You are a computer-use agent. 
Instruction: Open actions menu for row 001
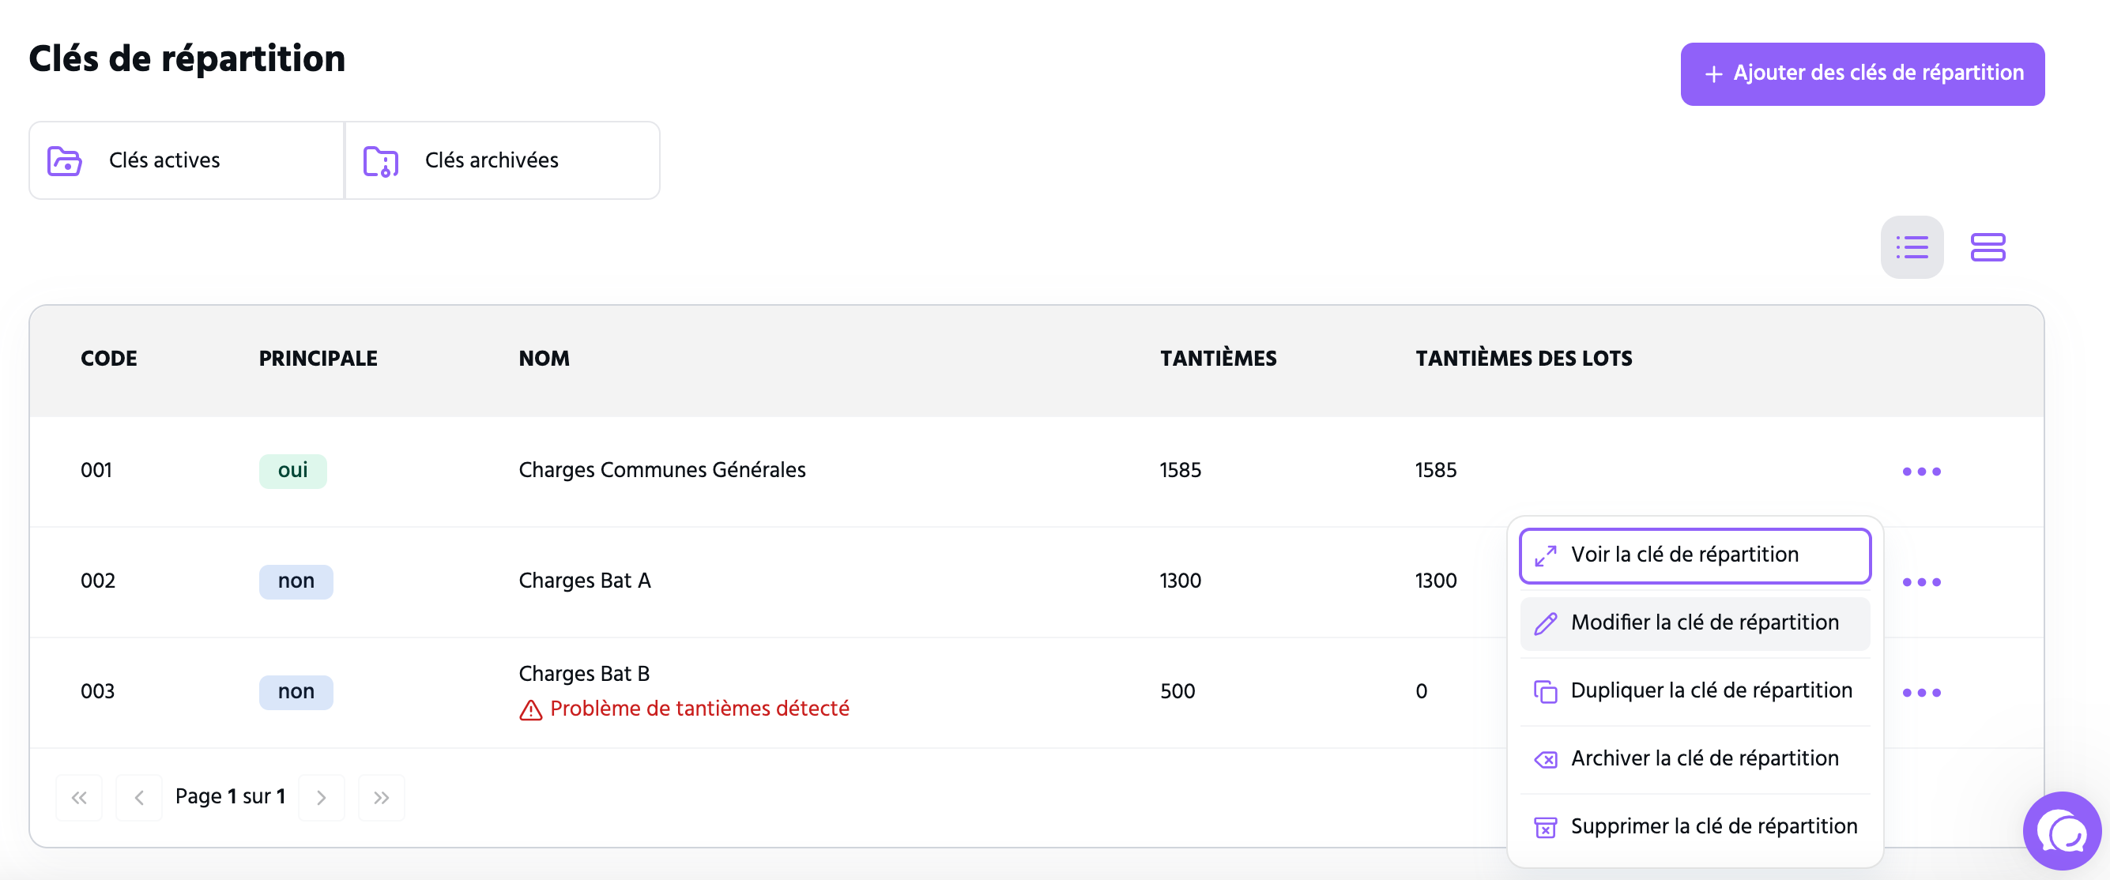click(x=1921, y=472)
